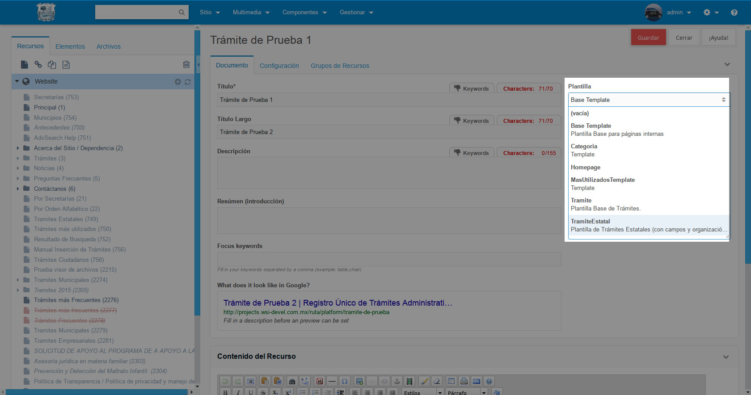Open the Find and Replace tool
This screenshot has height=395, width=751.
(304, 381)
